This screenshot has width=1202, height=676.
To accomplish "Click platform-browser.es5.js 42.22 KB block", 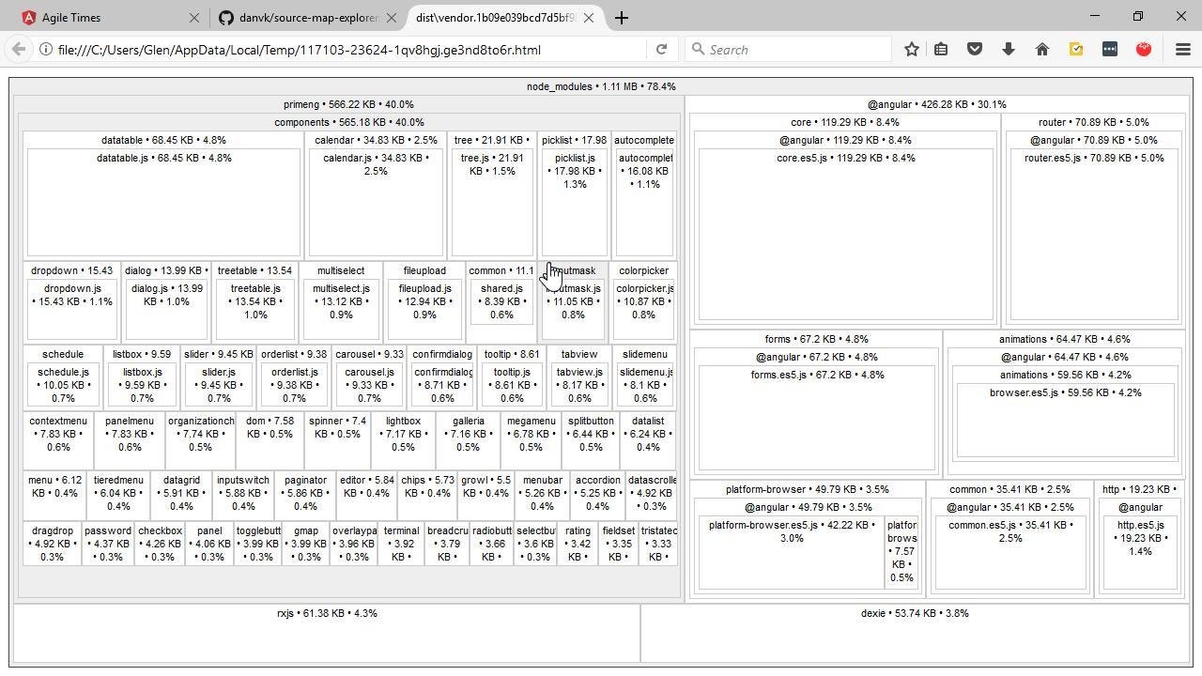I will tap(792, 552).
